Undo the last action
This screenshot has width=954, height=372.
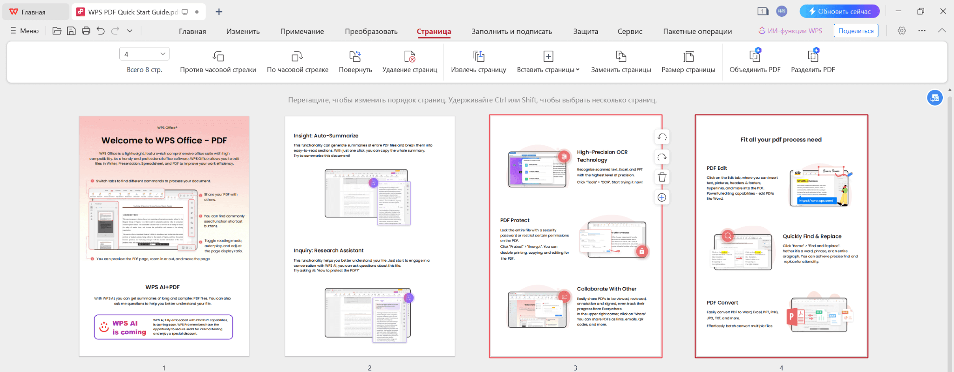pyautogui.click(x=101, y=31)
